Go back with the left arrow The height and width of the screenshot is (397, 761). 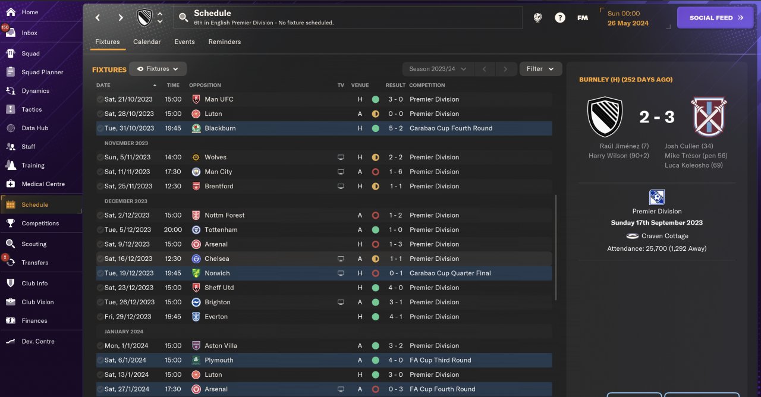[98, 18]
